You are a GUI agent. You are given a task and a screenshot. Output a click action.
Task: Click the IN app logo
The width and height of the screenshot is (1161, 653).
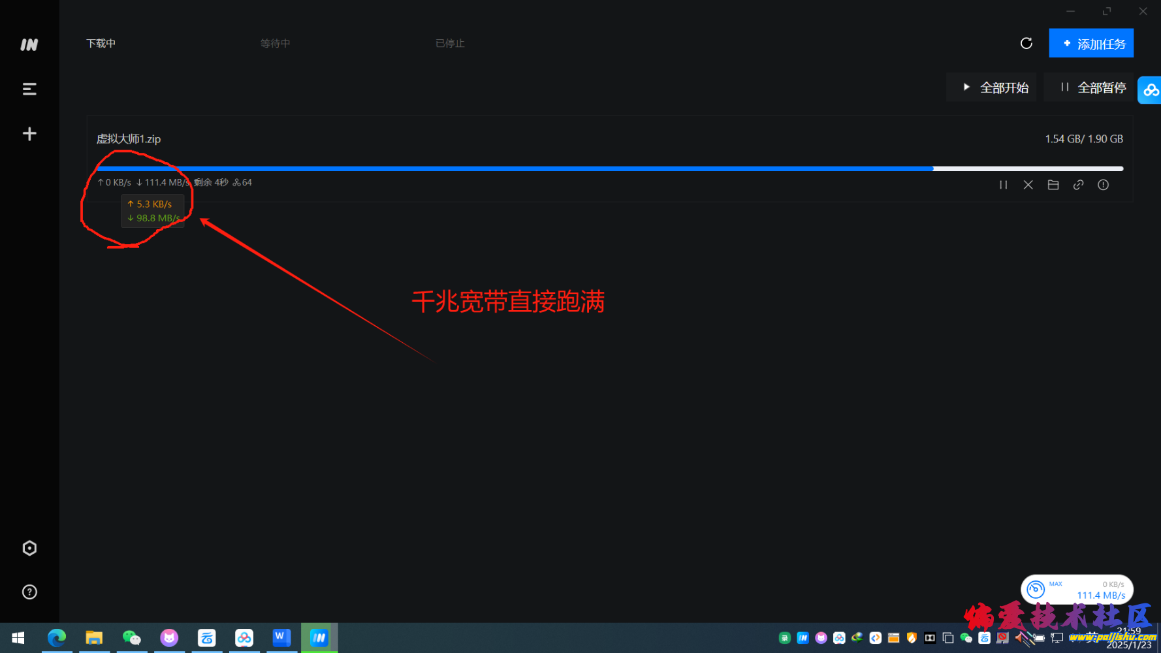point(29,44)
